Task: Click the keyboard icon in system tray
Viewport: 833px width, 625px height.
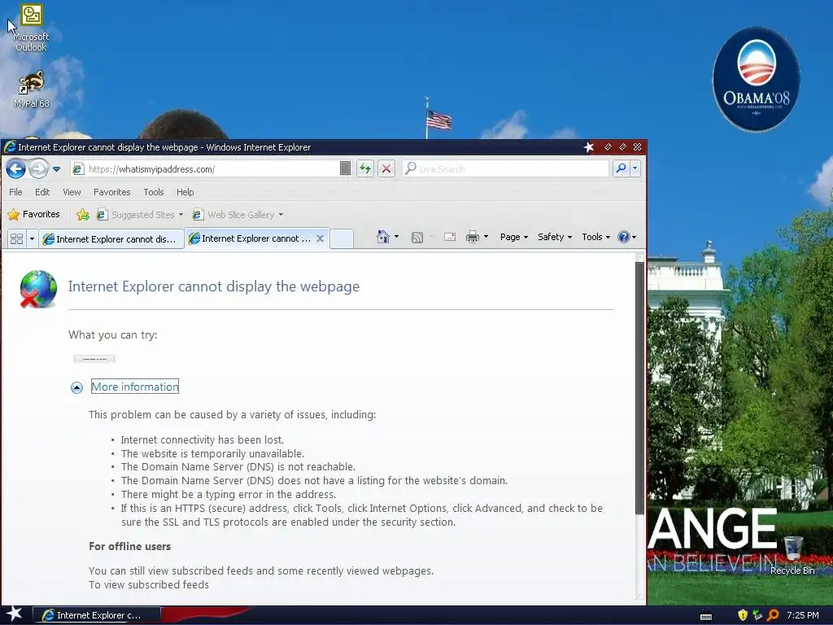Action: tap(706, 616)
